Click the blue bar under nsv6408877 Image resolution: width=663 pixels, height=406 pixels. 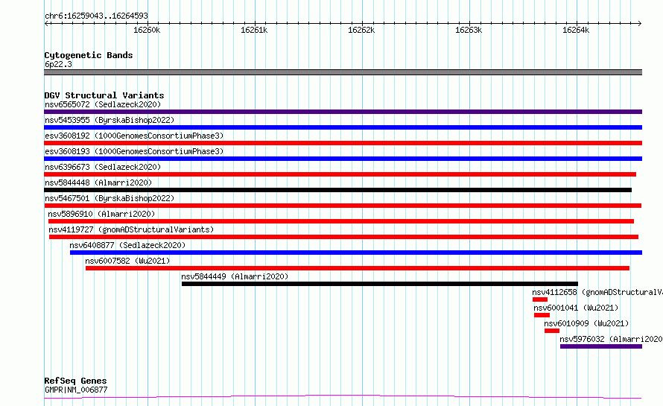click(356, 253)
